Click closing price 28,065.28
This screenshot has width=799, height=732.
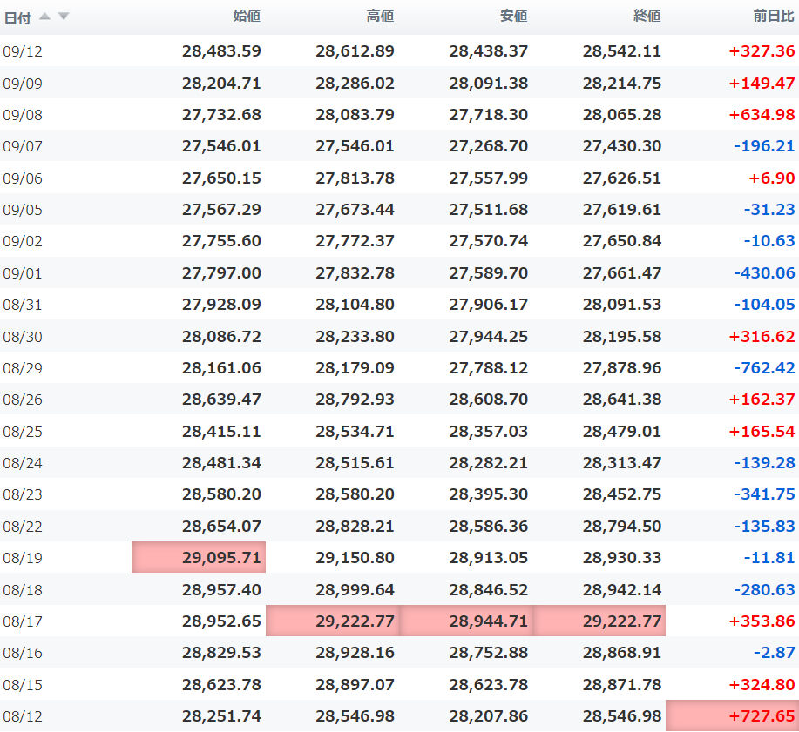tap(621, 115)
